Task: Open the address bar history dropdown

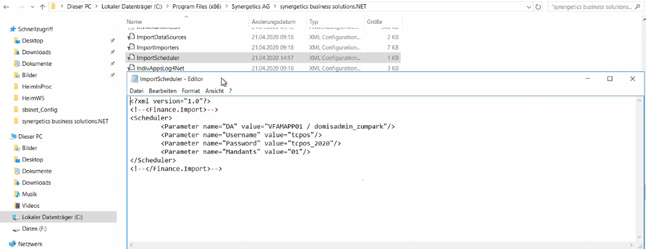Action: point(529,7)
